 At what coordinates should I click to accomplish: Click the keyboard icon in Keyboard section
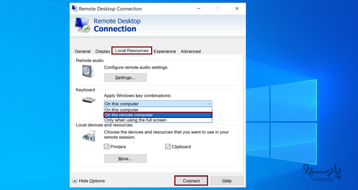(88, 100)
